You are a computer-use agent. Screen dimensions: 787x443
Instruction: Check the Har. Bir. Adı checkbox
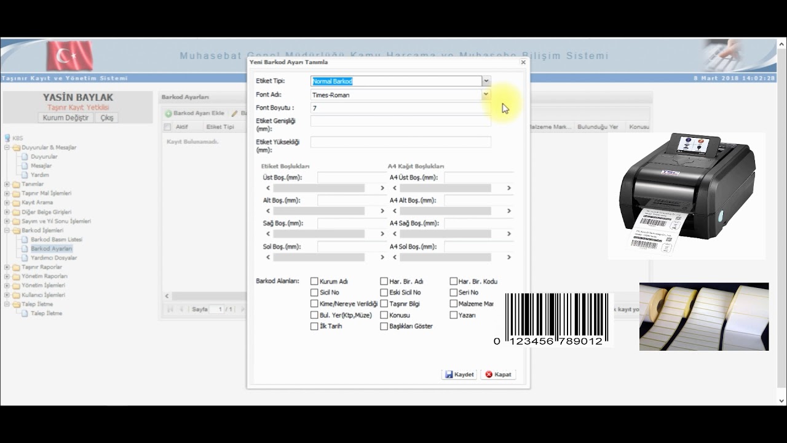(x=384, y=281)
